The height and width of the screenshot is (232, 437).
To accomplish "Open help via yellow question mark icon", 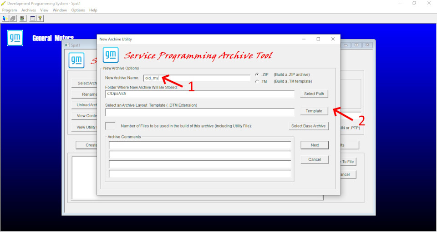I will pos(40,19).
